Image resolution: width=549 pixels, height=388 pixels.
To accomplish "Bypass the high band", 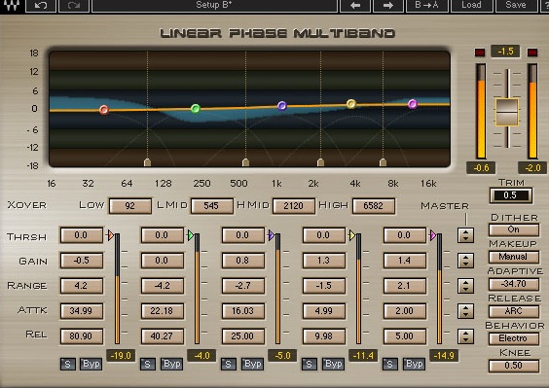I will [x=415, y=365].
